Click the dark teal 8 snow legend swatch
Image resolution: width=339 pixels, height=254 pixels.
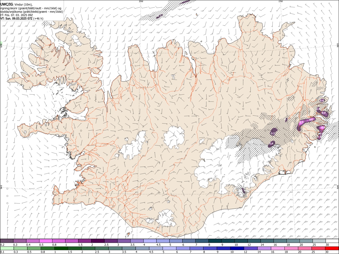[215, 241]
